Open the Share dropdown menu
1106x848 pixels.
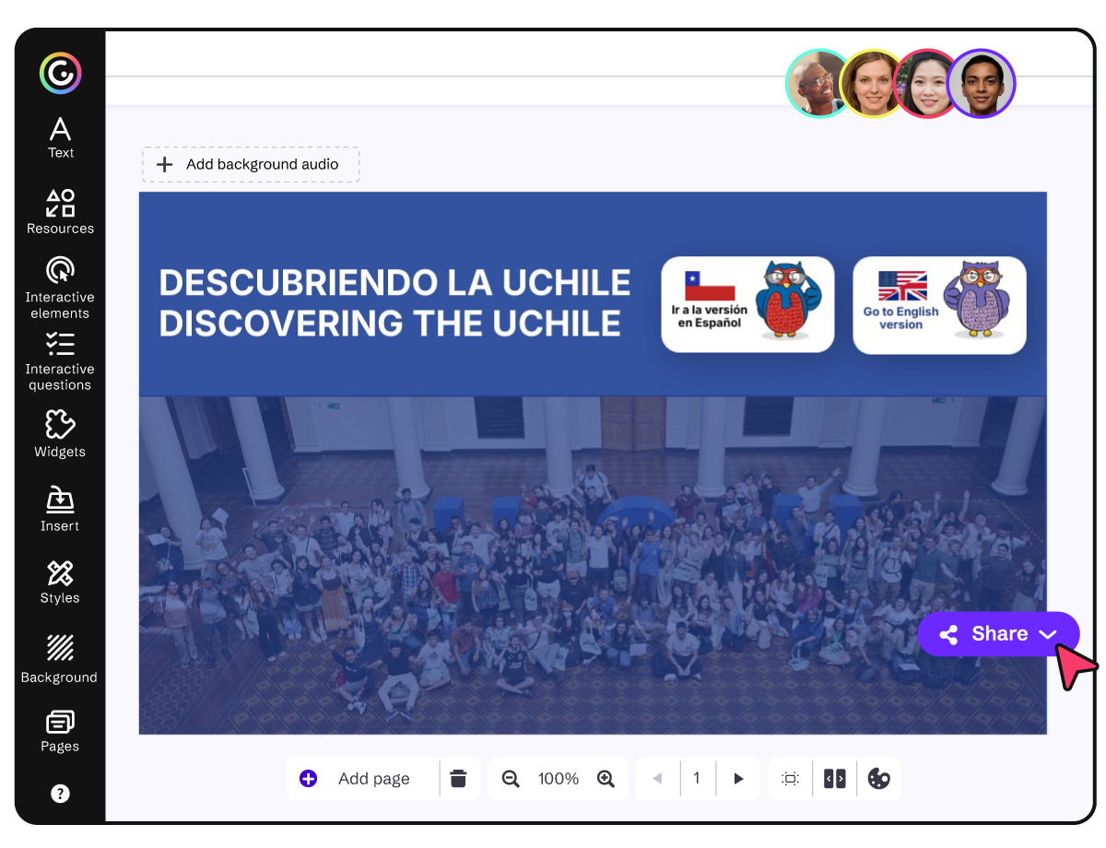pyautogui.click(x=998, y=634)
